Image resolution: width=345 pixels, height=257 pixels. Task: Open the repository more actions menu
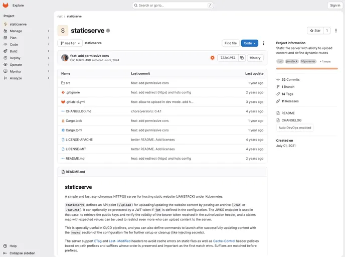264,43
